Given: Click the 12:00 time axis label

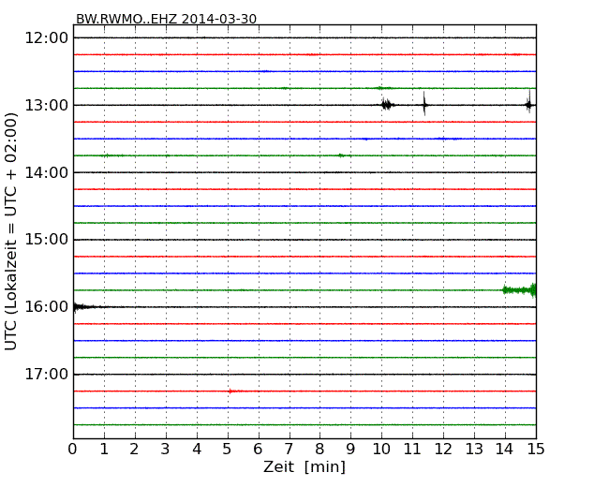Looking at the screenshot, I should coord(47,38).
